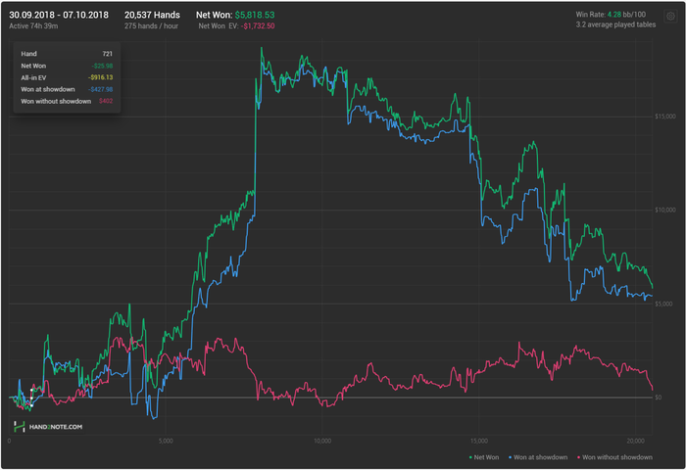Viewport: 686px width, 470px height.
Task: Click the 15,000 x-axis label
Action: click(479, 441)
